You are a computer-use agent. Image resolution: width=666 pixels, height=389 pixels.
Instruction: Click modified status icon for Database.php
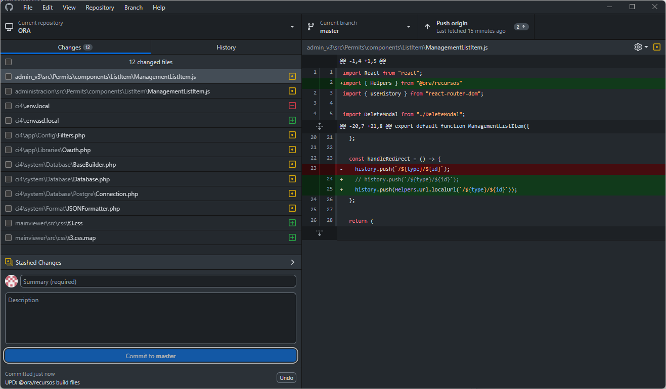[292, 179]
